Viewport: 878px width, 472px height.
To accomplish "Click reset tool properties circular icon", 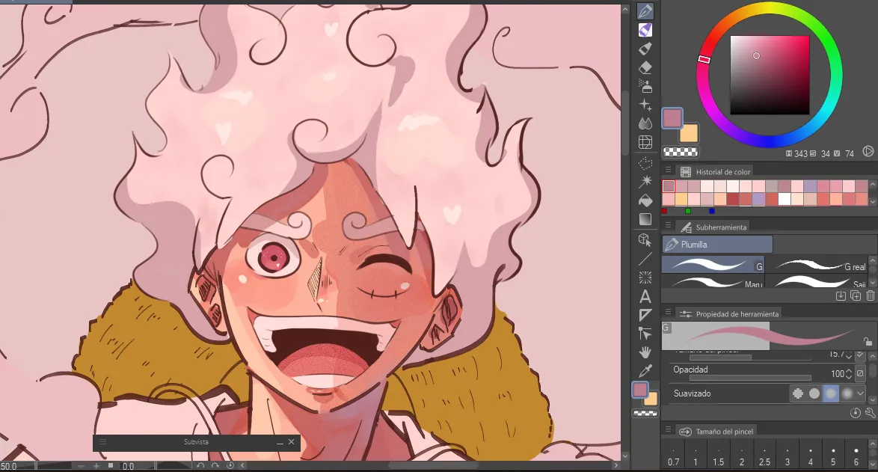I will point(855,413).
